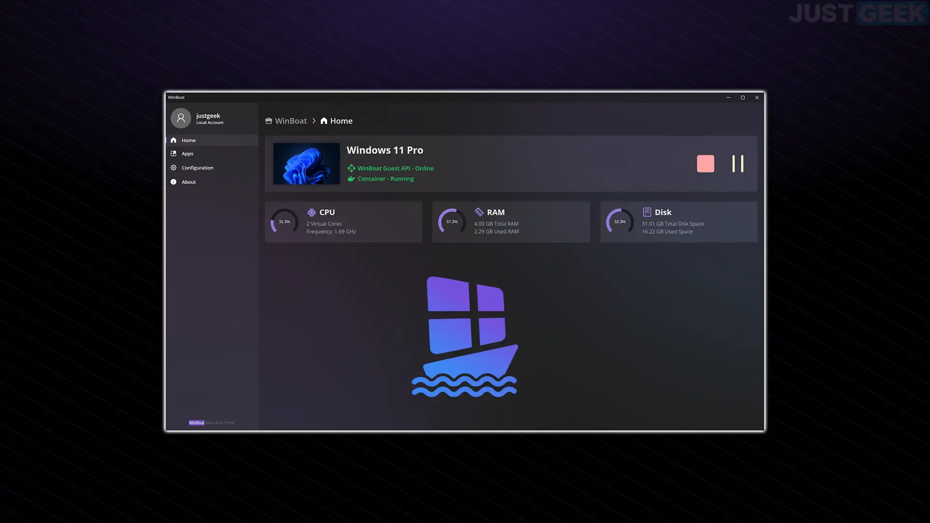The height and width of the screenshot is (523, 930).
Task: Click the CPU heading label
Action: (327, 213)
